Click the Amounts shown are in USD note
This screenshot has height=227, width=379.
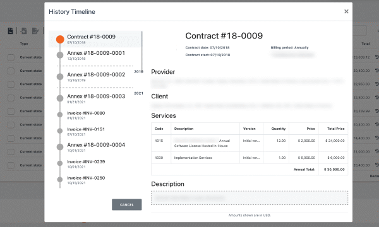click(x=250, y=215)
